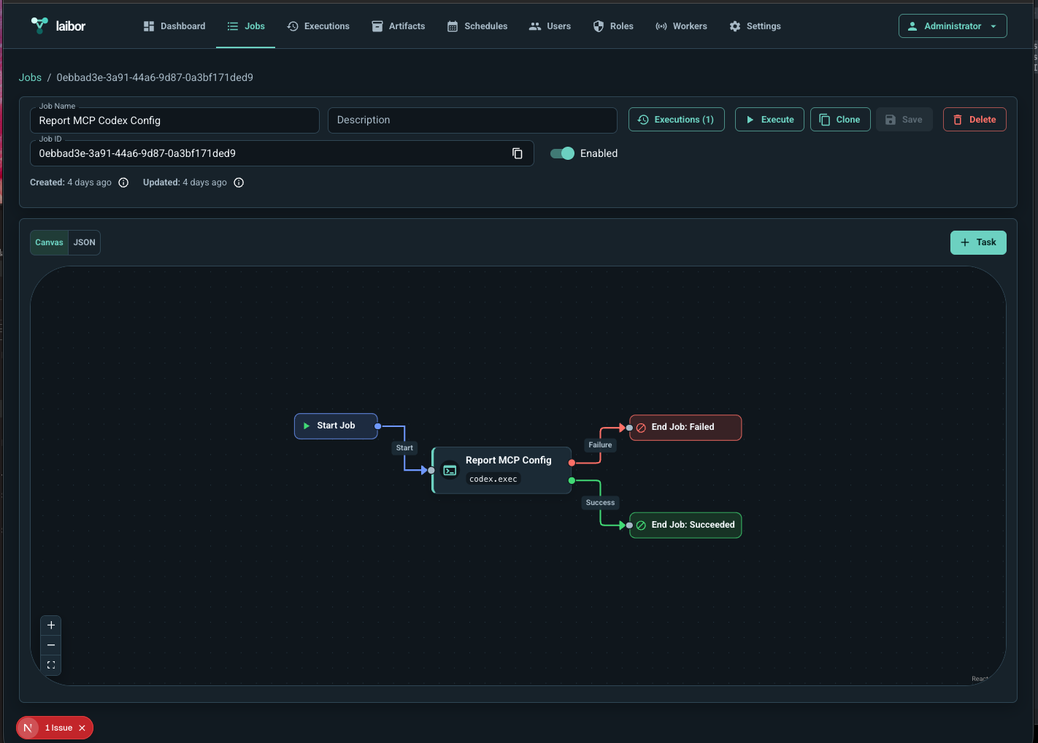1038x743 pixels.
Task: Click the Start edge label
Action: pyautogui.click(x=404, y=448)
